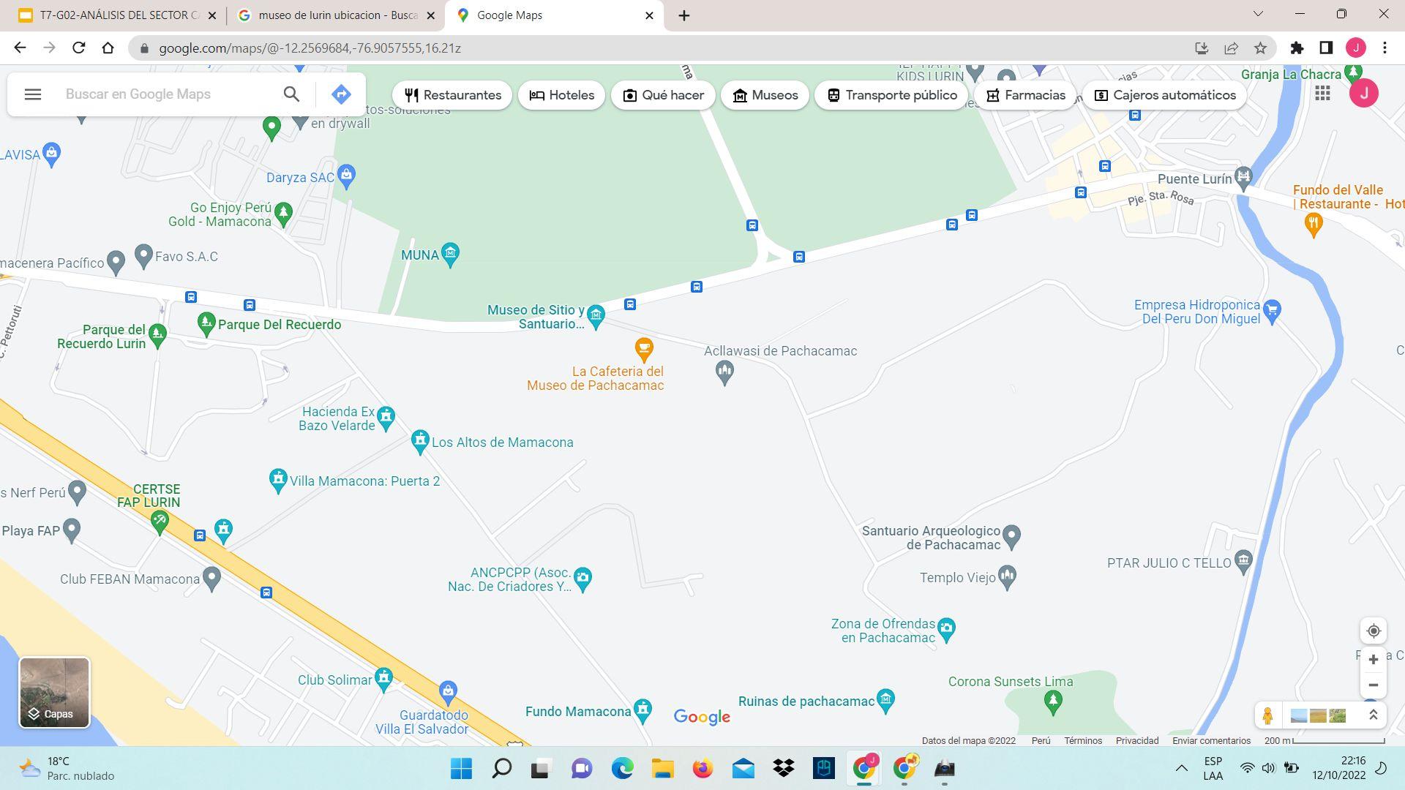Zoom in with the plus button

pos(1374,660)
